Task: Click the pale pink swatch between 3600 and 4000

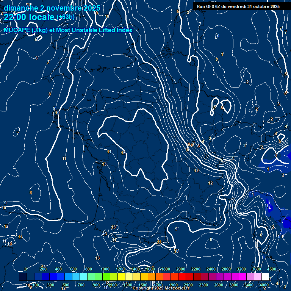Action: [258, 277]
